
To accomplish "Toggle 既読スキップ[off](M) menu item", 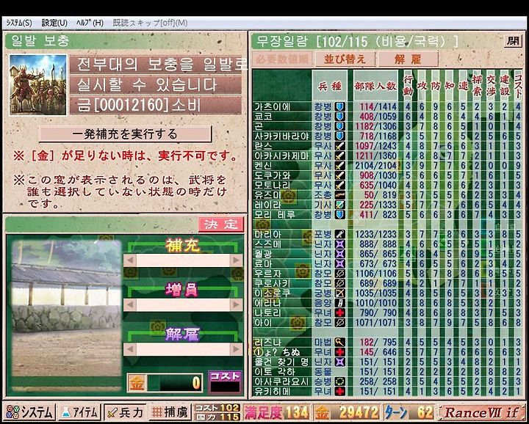I will point(150,23).
